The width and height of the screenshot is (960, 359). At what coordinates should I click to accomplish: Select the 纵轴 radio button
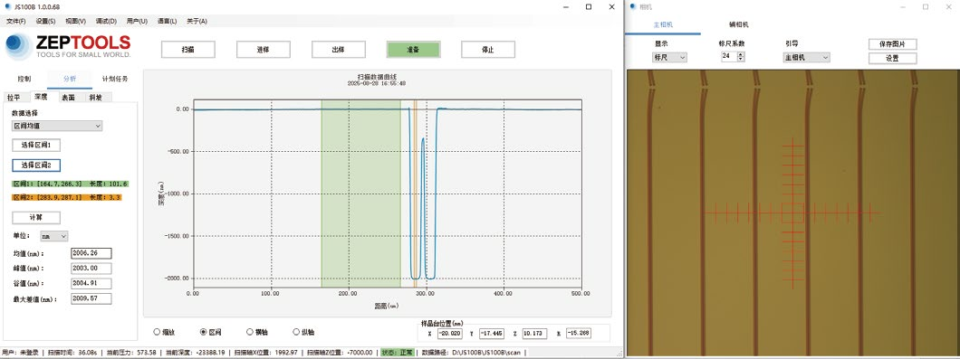point(296,332)
